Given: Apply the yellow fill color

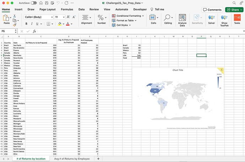Looking at the screenshot, I should 60,24.
